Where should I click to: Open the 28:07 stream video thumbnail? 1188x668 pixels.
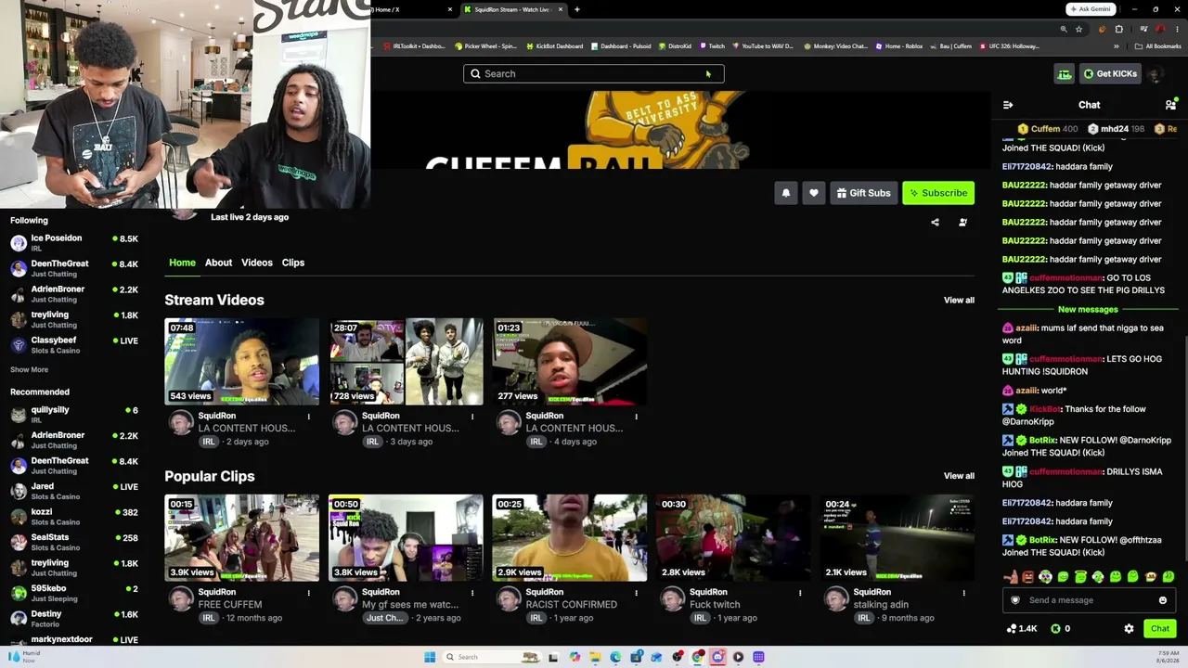coord(406,362)
